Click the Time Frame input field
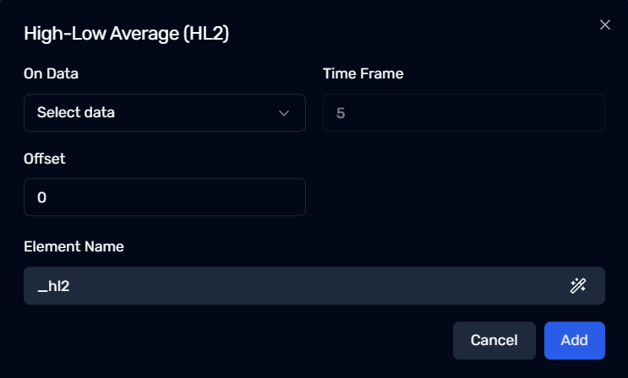Screen dimensions: 628x378 click(464, 113)
